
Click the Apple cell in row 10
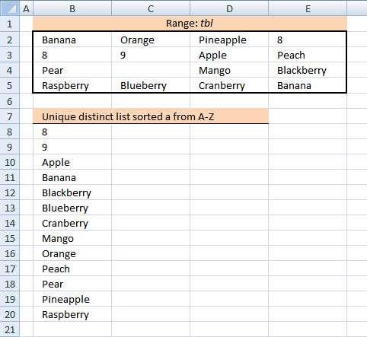point(72,162)
